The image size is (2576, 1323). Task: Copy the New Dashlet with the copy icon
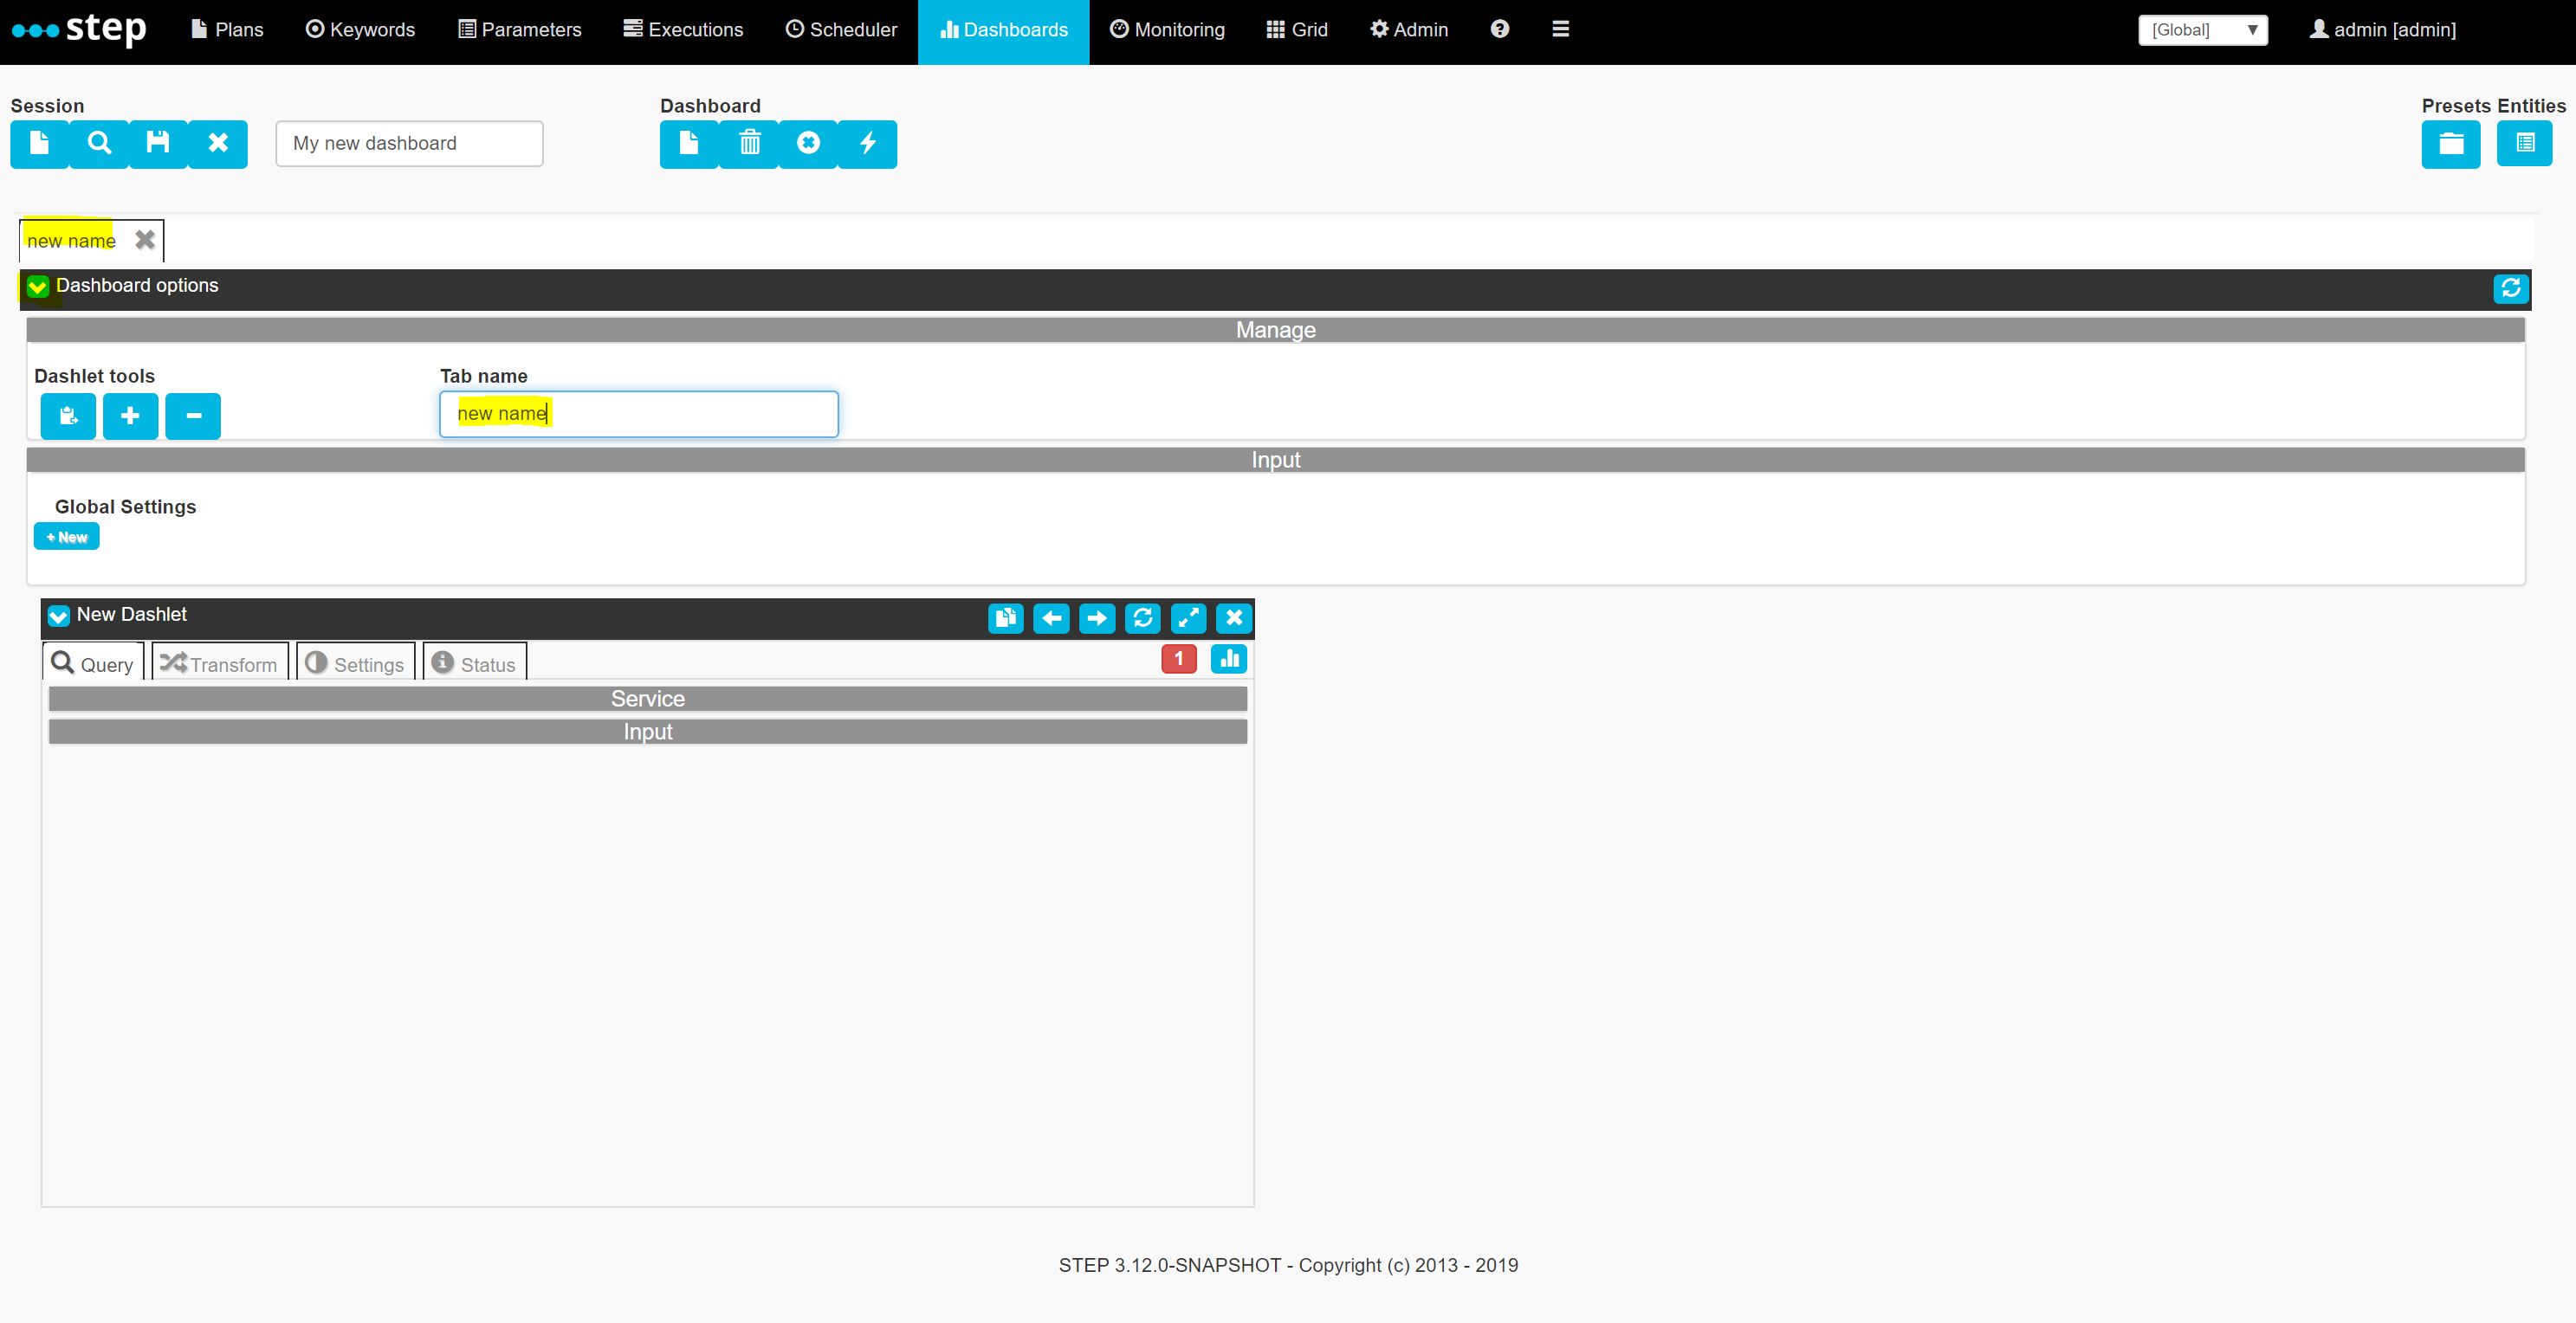tap(1006, 618)
